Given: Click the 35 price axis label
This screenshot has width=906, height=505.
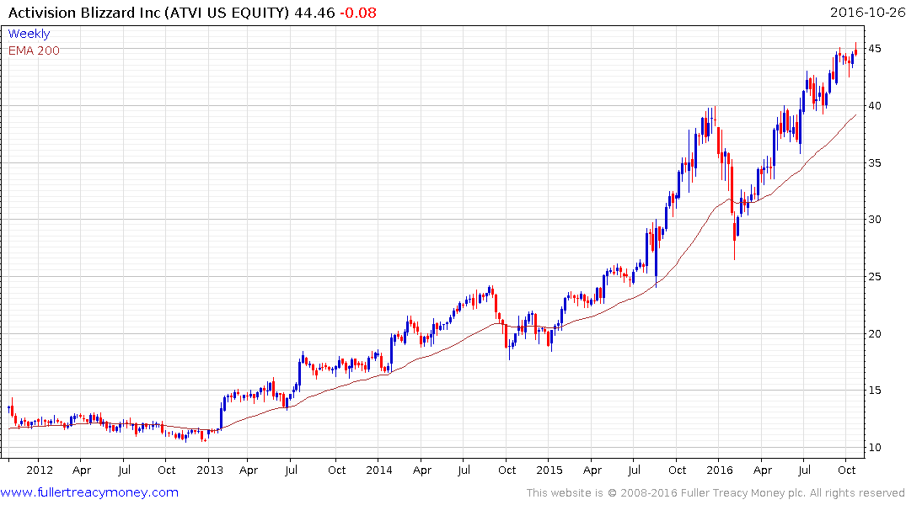Looking at the screenshot, I should pyautogui.click(x=875, y=162).
